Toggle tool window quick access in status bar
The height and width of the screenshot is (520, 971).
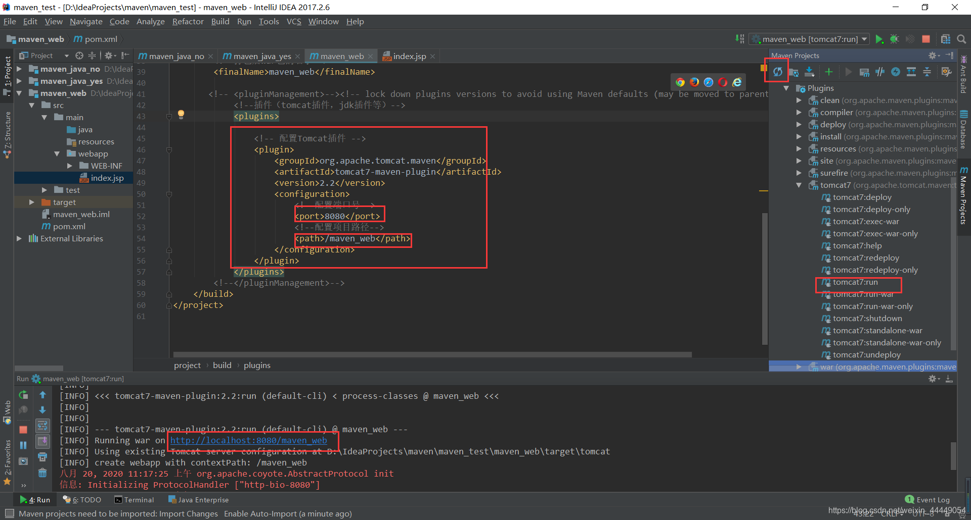click(9, 513)
